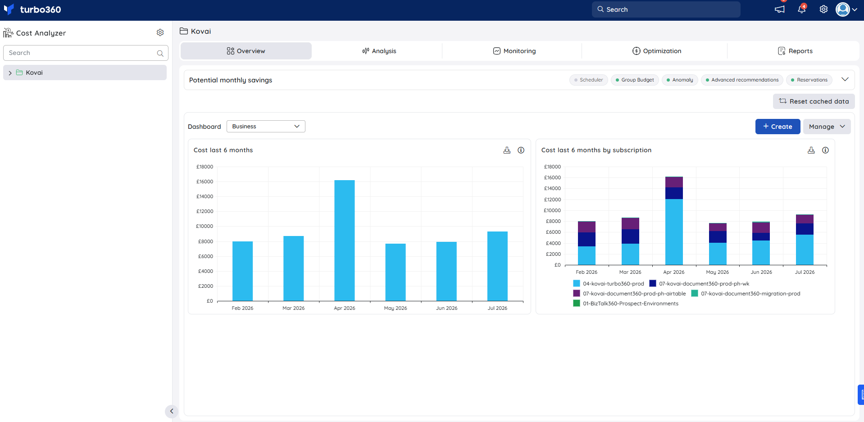Switch to the Monitoring tab
The height and width of the screenshot is (422, 864).
[x=514, y=51]
